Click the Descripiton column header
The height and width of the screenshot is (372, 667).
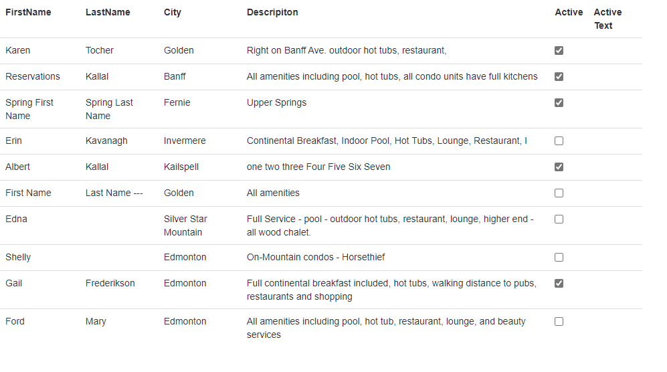pyautogui.click(x=272, y=12)
